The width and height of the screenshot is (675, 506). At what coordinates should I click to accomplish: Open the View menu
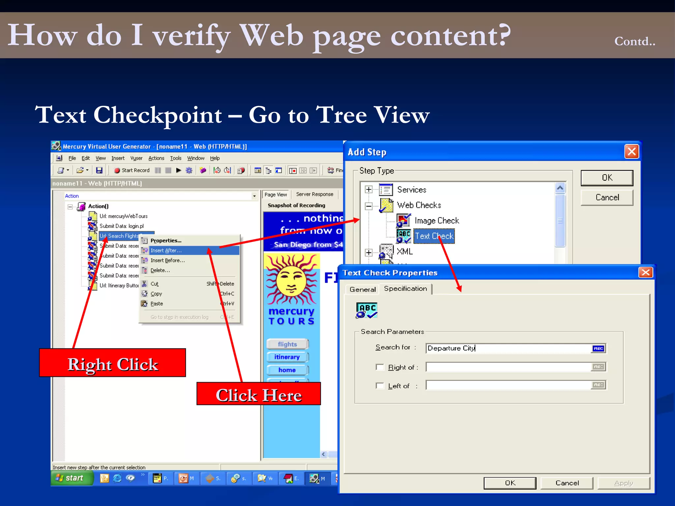click(x=101, y=158)
